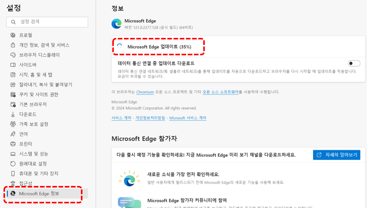Select Microsoft Edge 정보 menu item
Image resolution: width=367 pixels, height=208 pixels.
click(48, 194)
